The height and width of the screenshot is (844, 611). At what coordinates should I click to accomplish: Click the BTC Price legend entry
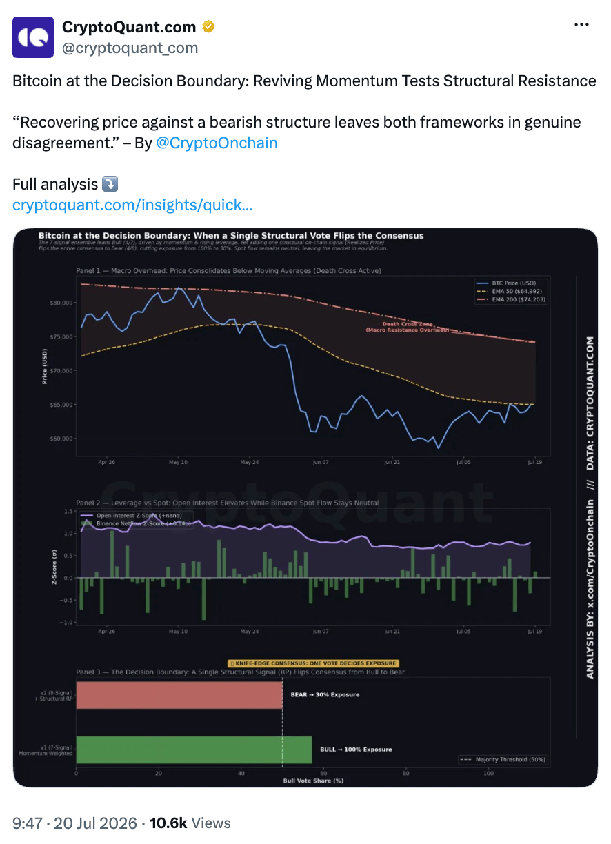(x=511, y=283)
